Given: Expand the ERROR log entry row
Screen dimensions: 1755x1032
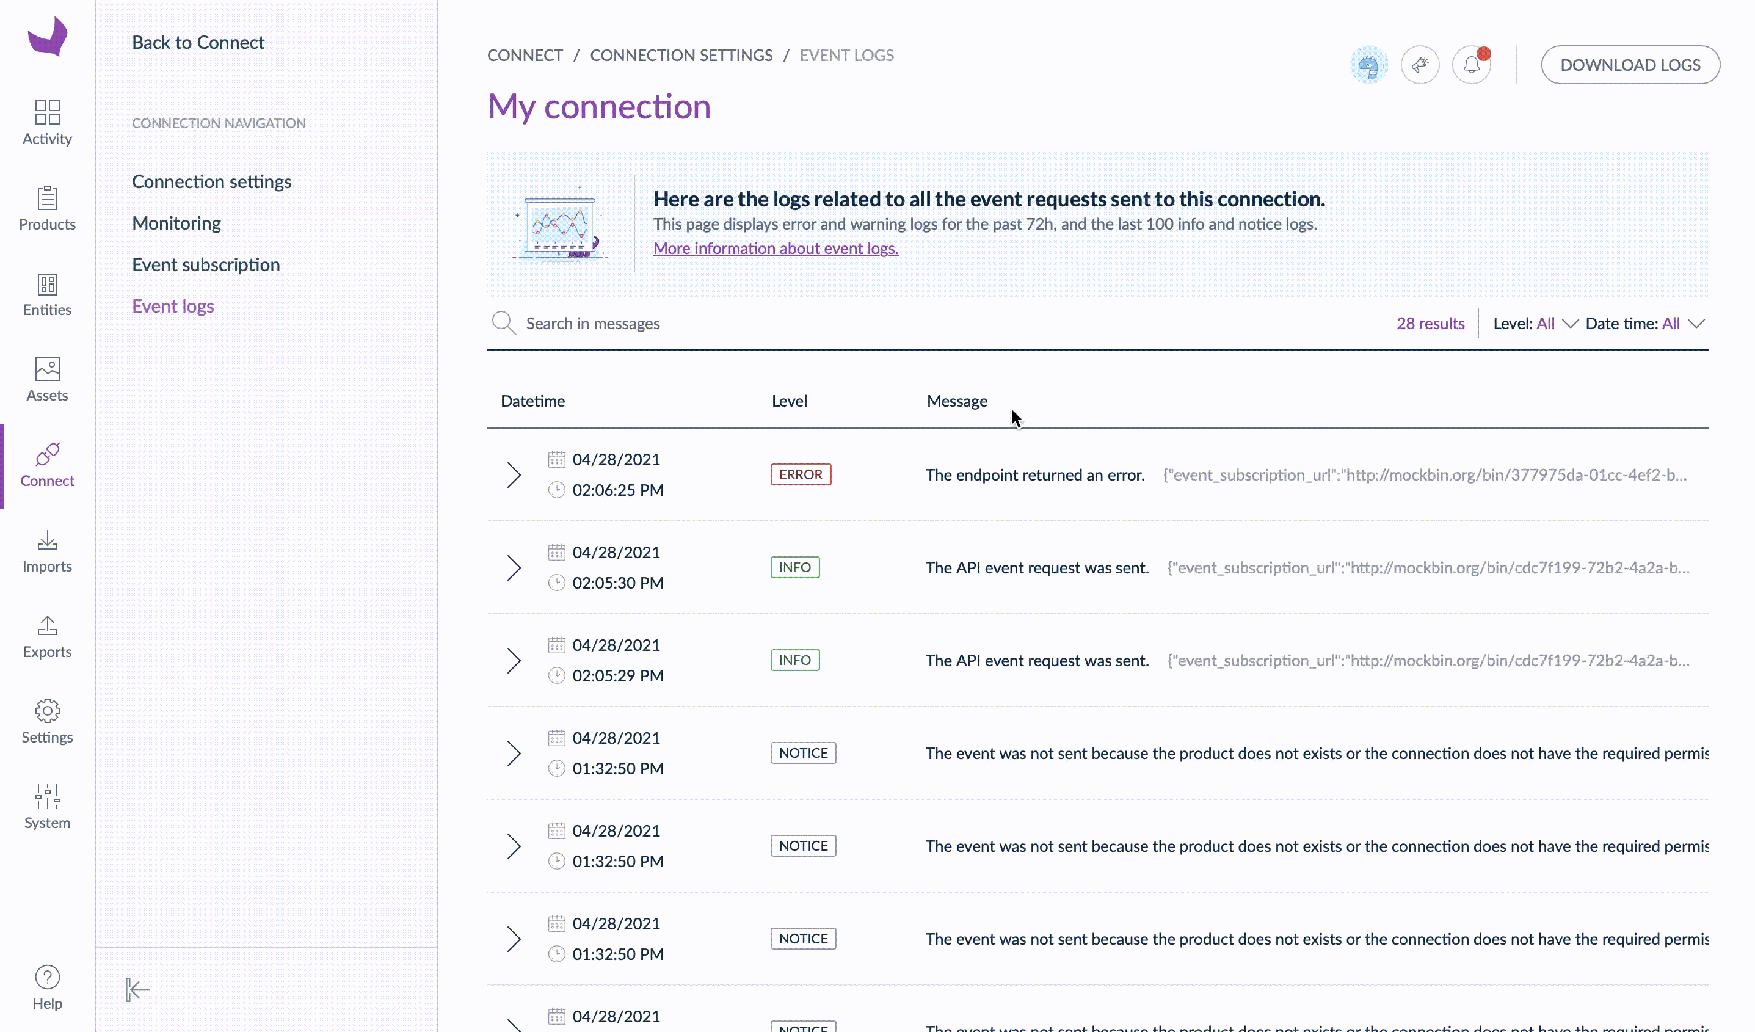Looking at the screenshot, I should tap(514, 474).
